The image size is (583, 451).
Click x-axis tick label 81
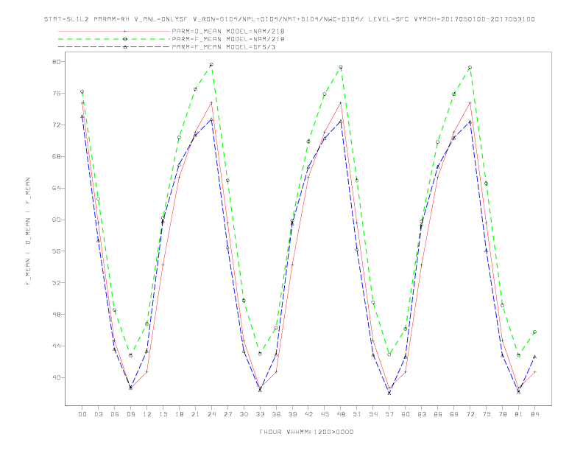point(519,414)
